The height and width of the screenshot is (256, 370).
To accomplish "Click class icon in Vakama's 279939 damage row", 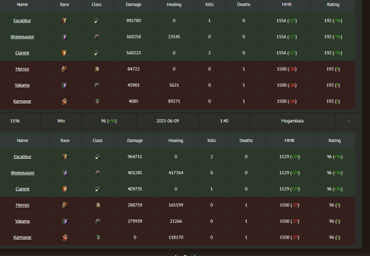I will 97,222.
